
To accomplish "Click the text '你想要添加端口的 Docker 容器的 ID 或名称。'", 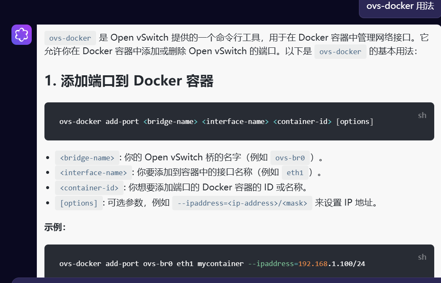I will click(x=218, y=187).
